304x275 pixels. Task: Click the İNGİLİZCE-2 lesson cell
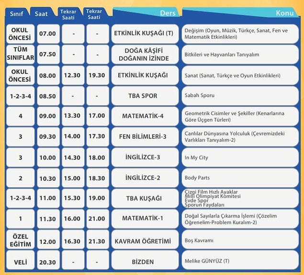point(145,178)
